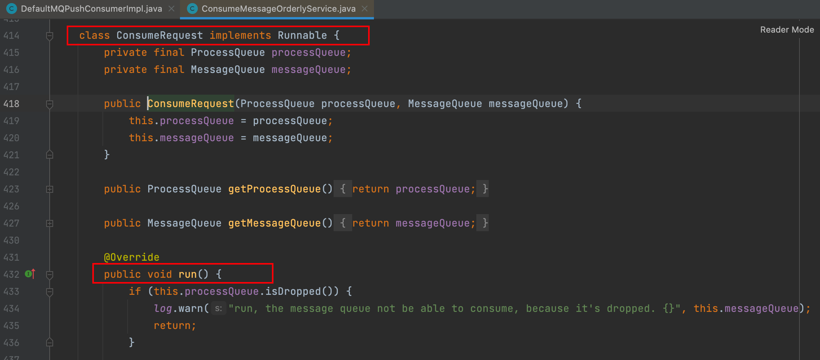Close the ConsumeMessageOrderlyService.java tab
The image size is (820, 360).
[x=365, y=9]
